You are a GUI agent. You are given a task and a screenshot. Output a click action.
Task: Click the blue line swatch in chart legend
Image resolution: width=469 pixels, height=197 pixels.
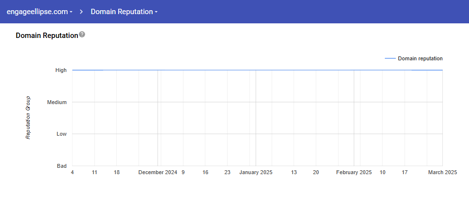pos(390,58)
